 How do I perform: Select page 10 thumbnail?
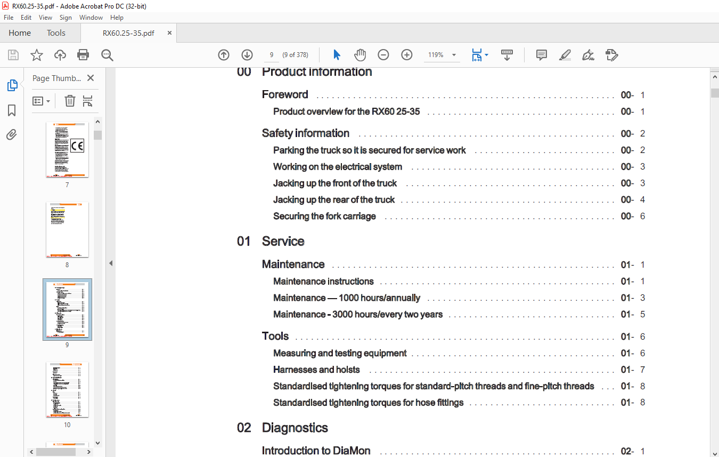point(67,389)
